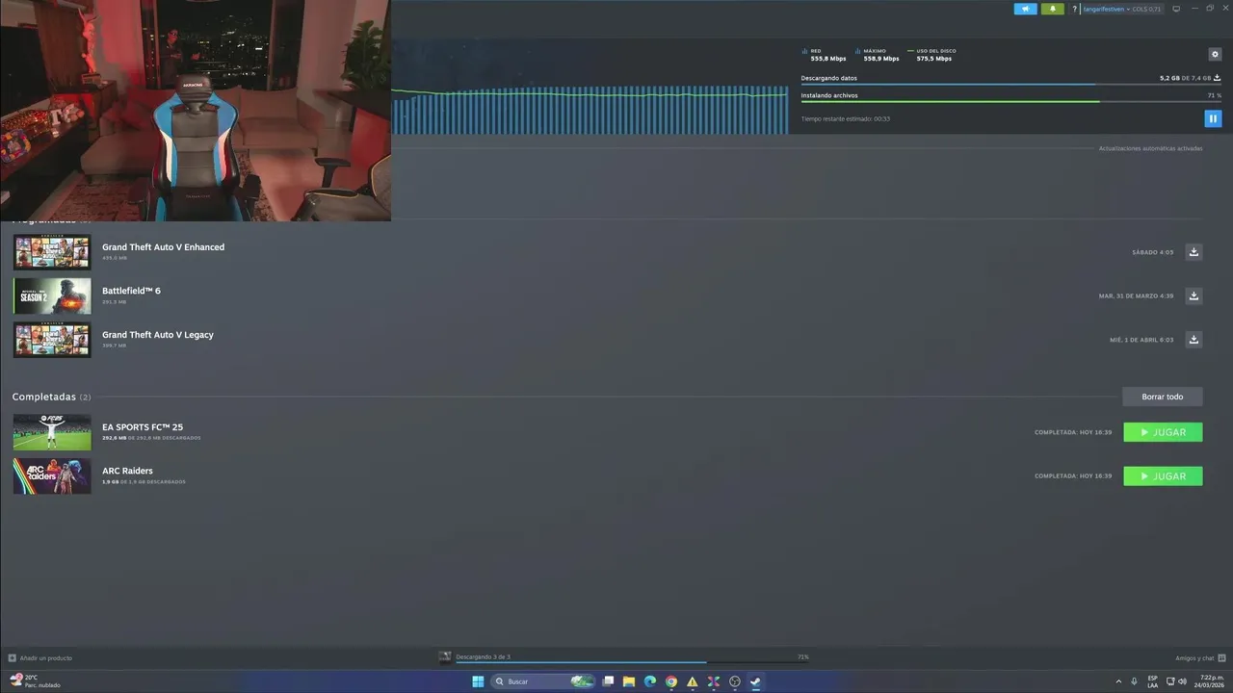
Task: Open Battlefield 6 Season 2 thumbnail
Action: pyautogui.click(x=52, y=296)
